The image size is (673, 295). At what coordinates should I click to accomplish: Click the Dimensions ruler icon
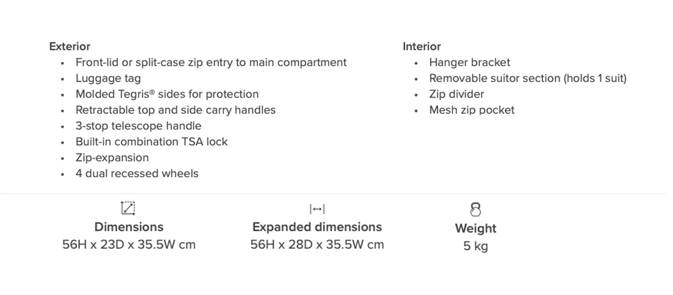[128, 208]
